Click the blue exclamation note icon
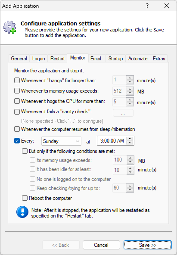The height and width of the screenshot is (255, 177). tap(22, 212)
